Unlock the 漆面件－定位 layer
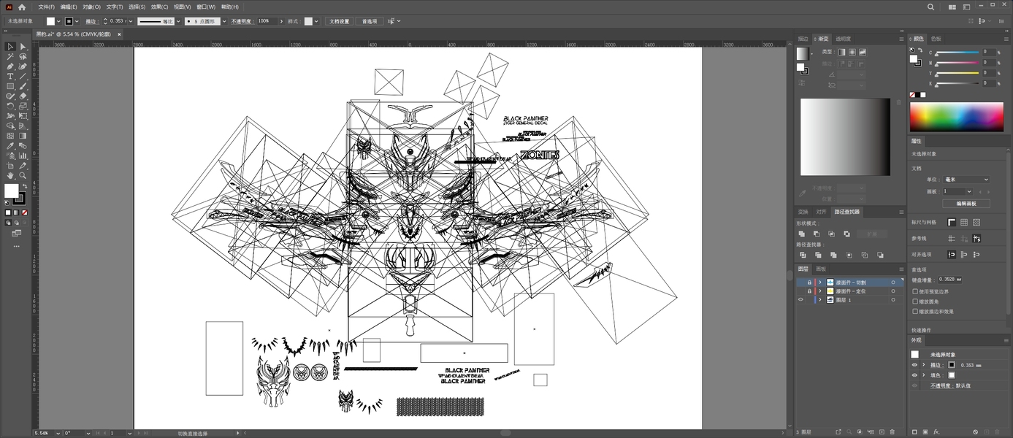This screenshot has height=438, width=1013. coord(809,291)
